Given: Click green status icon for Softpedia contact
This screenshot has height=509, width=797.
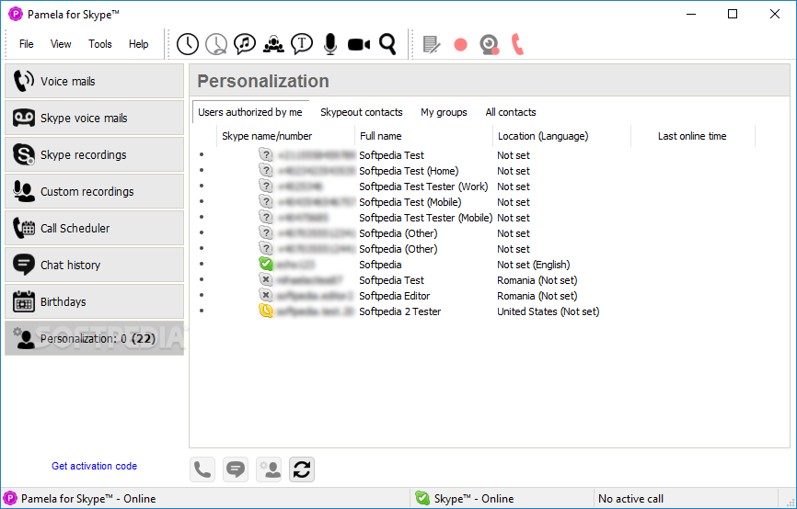Looking at the screenshot, I should point(265,264).
